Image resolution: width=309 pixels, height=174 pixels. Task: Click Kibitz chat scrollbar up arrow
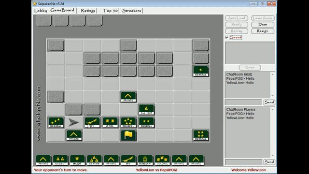tap(272, 74)
